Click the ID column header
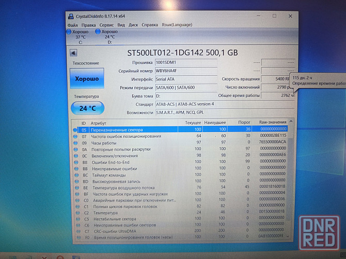 (x=84, y=123)
